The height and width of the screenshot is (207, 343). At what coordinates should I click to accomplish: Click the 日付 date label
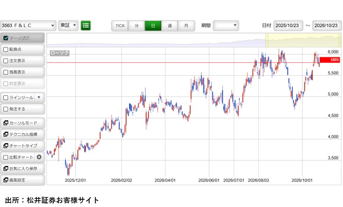pos(267,26)
